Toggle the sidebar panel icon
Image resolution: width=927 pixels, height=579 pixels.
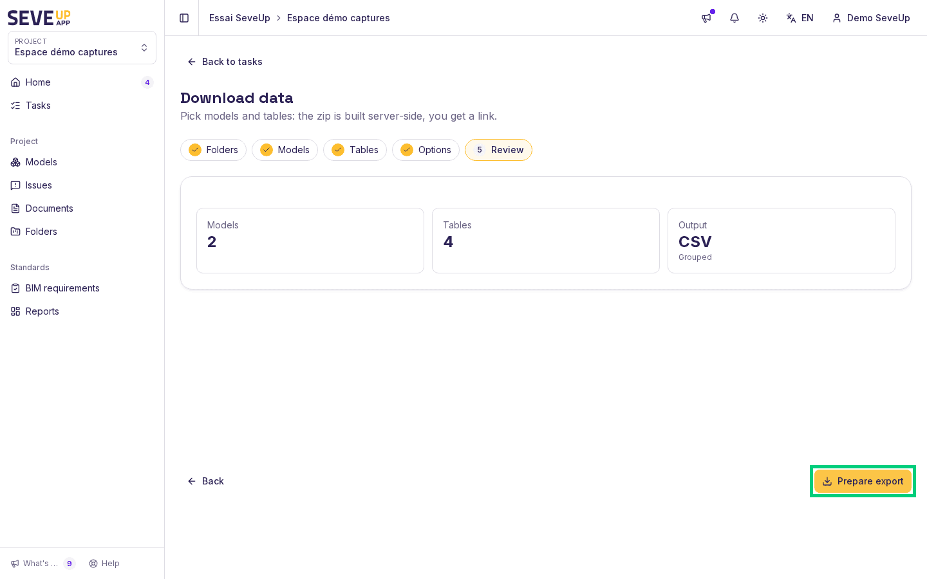pos(184,18)
